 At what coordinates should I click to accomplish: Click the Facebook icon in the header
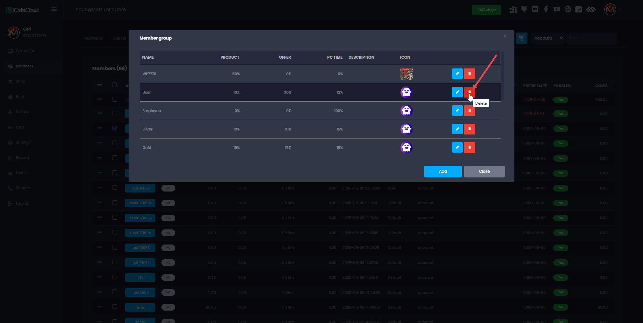pos(546,9)
